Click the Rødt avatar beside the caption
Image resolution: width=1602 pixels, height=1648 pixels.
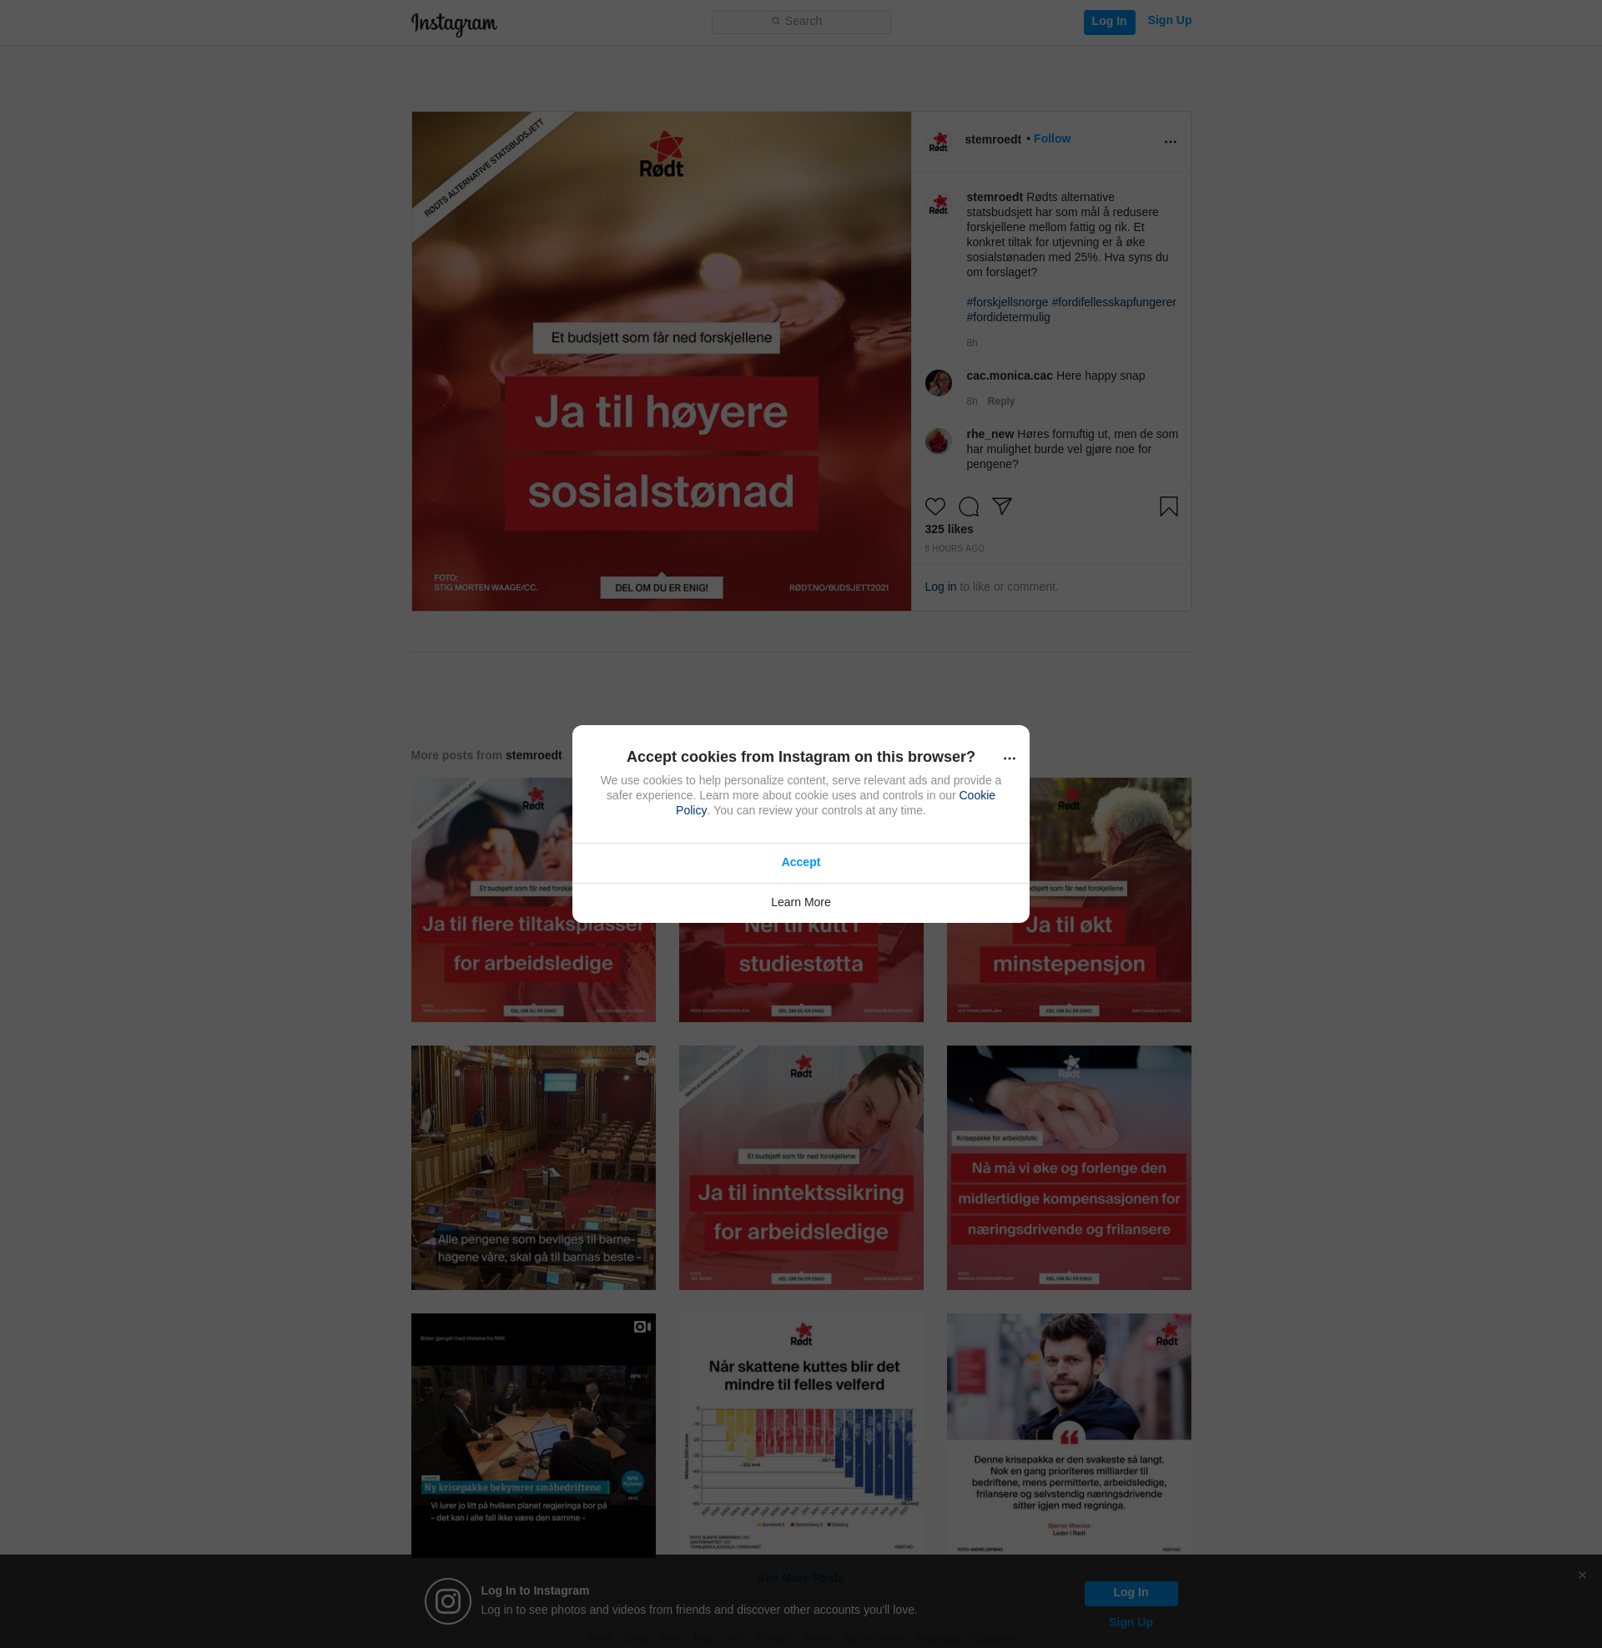click(x=939, y=204)
